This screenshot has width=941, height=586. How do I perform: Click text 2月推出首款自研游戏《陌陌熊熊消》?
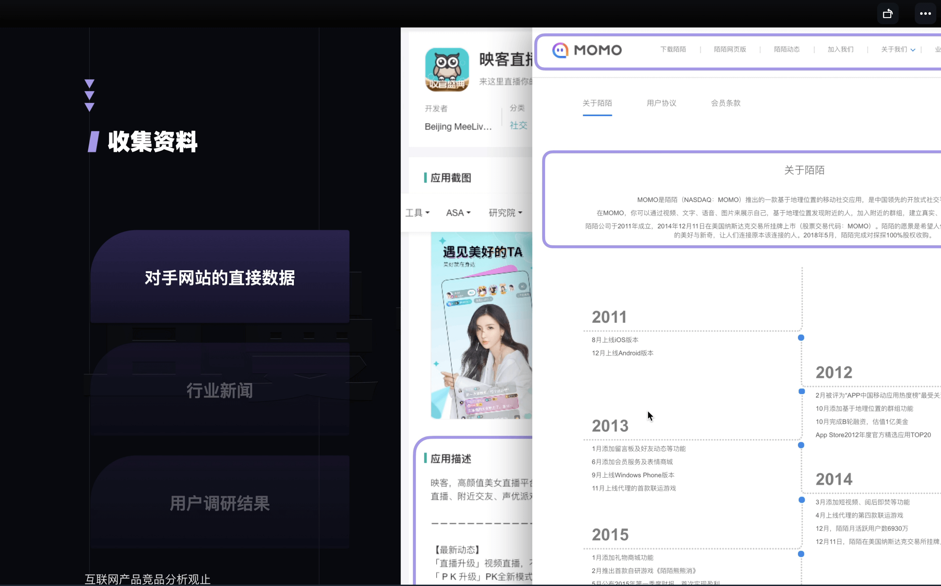click(644, 571)
